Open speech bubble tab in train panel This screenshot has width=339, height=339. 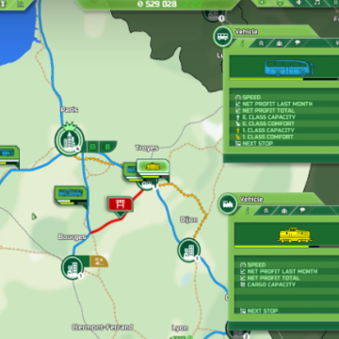302,211
